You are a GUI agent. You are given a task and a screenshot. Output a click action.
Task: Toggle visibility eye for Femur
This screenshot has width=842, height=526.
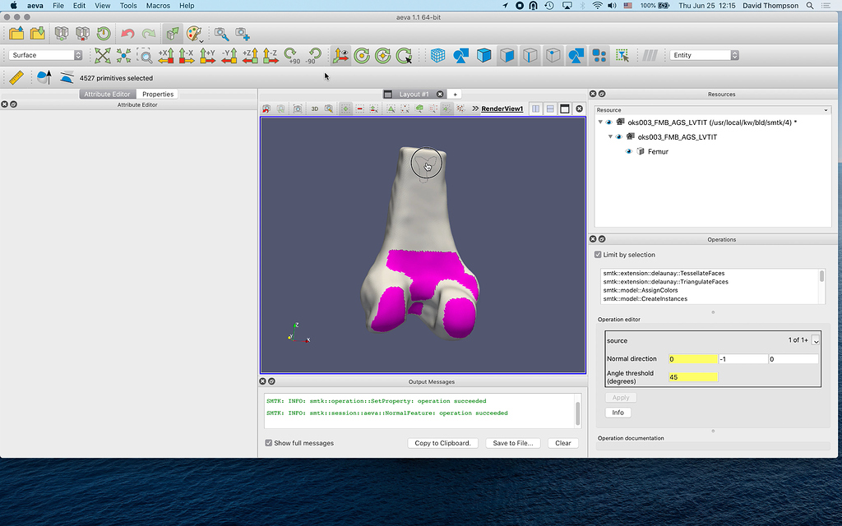coord(629,151)
